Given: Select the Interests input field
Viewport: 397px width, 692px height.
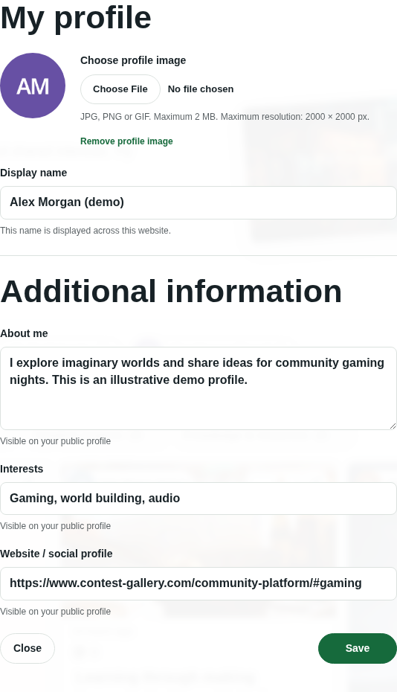Looking at the screenshot, I should [198, 499].
